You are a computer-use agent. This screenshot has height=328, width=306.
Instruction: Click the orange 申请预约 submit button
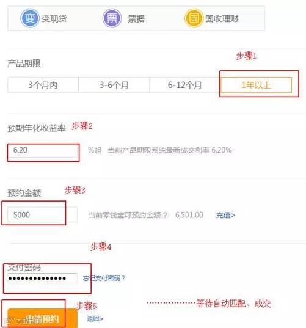pyautogui.click(x=43, y=318)
